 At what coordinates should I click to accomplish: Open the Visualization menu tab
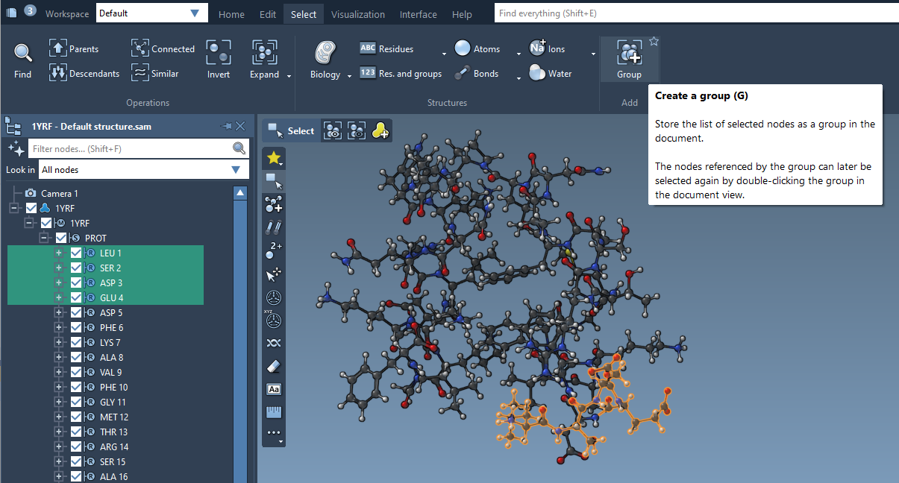point(358,14)
